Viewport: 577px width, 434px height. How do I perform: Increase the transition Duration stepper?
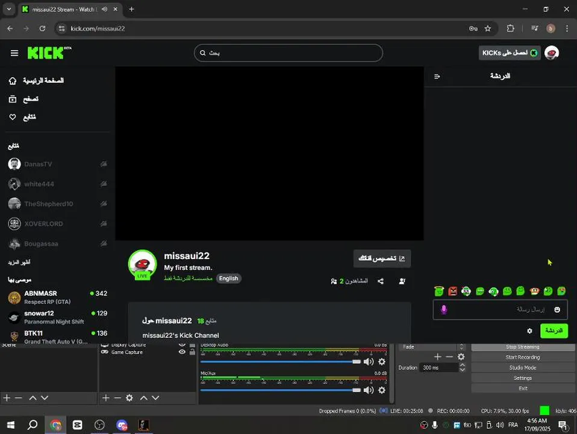click(462, 365)
